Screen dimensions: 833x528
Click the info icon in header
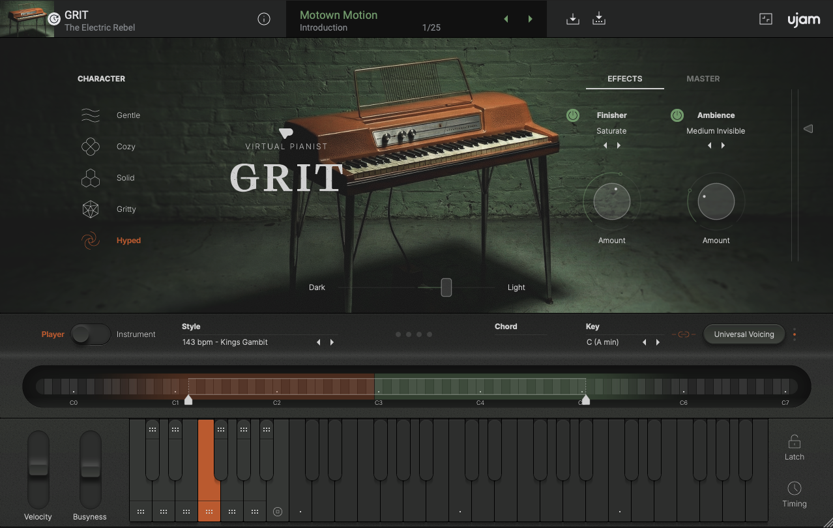coord(264,19)
